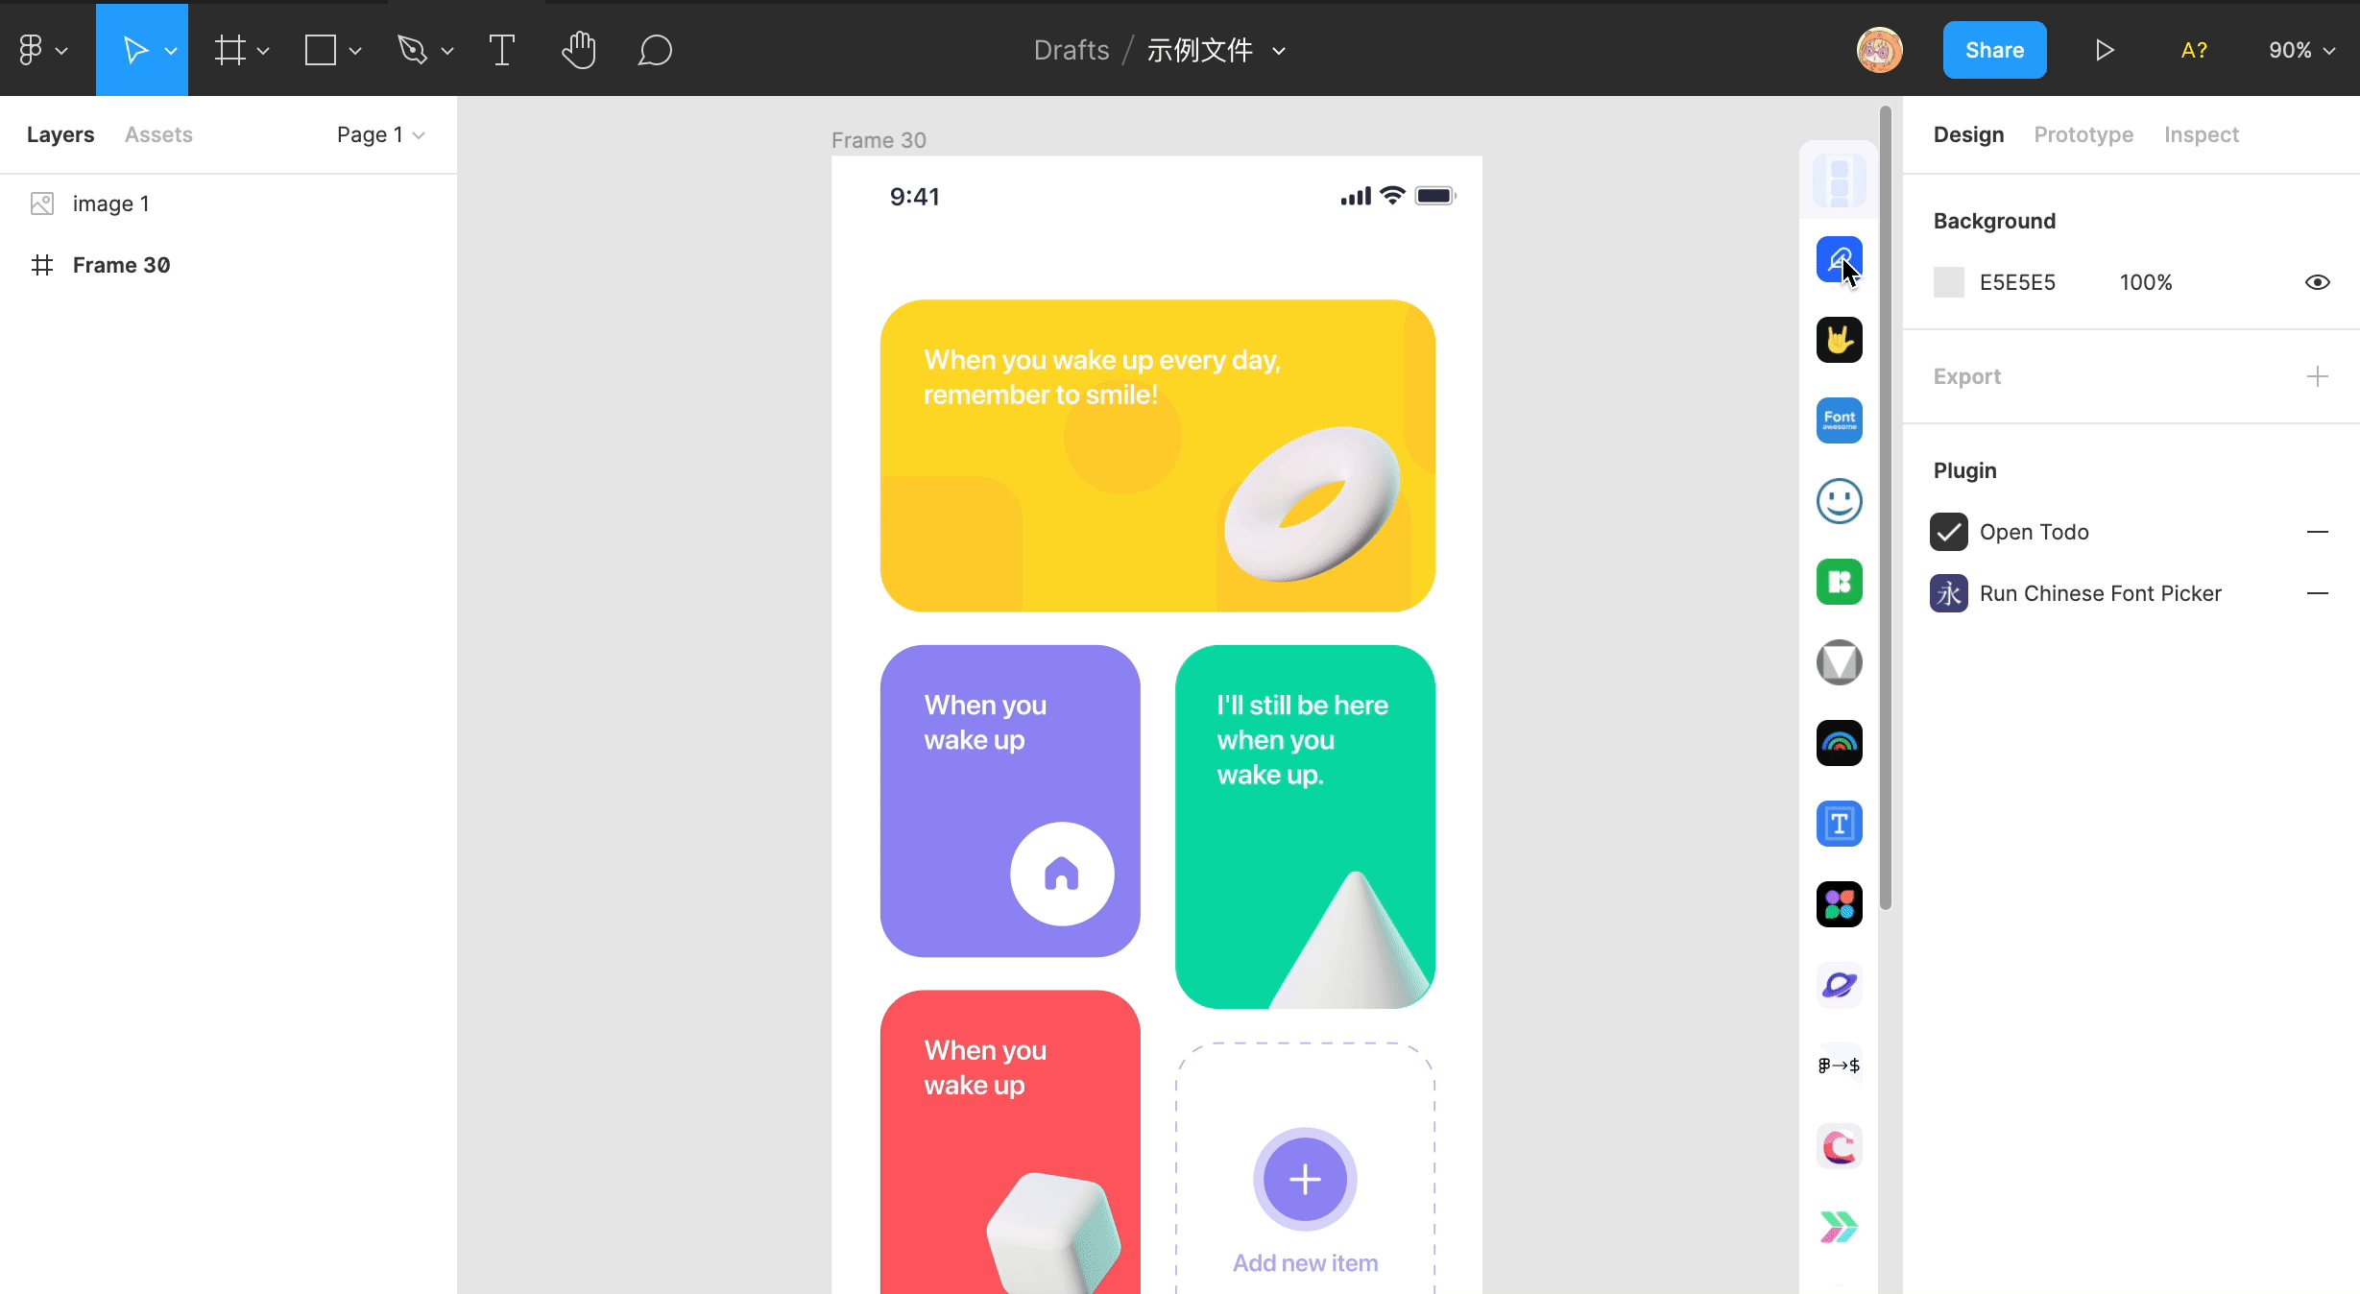This screenshot has height=1294, width=2360.
Task: Switch to the Prototype tab
Action: point(2083,134)
